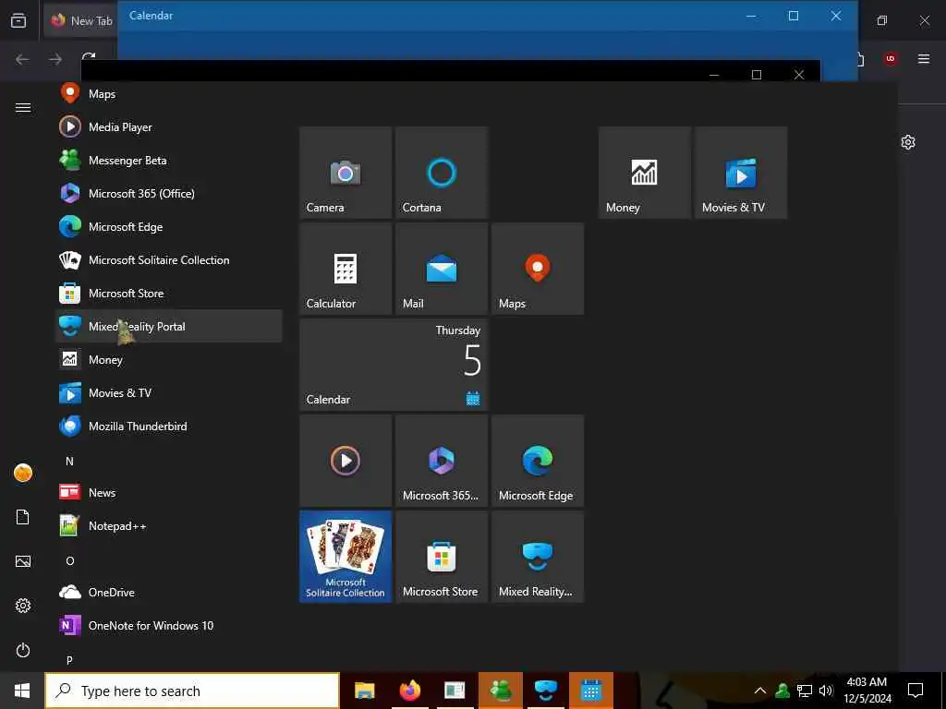This screenshot has height=709, width=946.
Task: Open the Microsoft 365 tile
Action: (442, 461)
